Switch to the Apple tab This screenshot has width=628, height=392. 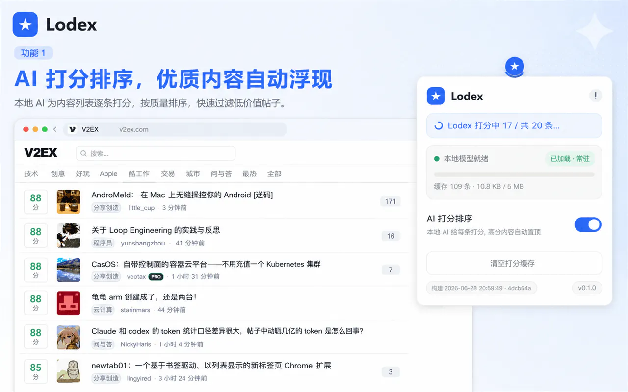pos(108,173)
